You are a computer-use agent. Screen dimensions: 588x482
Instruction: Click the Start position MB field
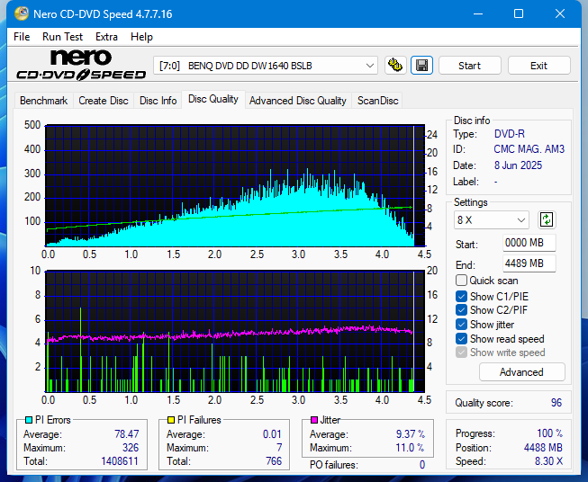[529, 244]
